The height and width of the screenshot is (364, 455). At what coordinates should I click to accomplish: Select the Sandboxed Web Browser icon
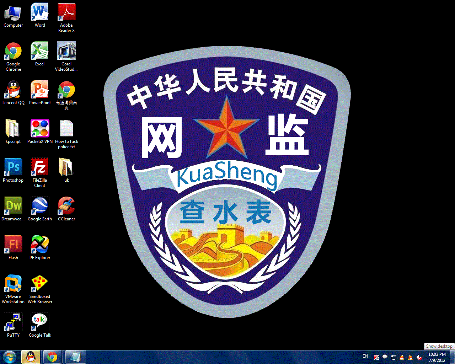pyautogui.click(x=40, y=289)
